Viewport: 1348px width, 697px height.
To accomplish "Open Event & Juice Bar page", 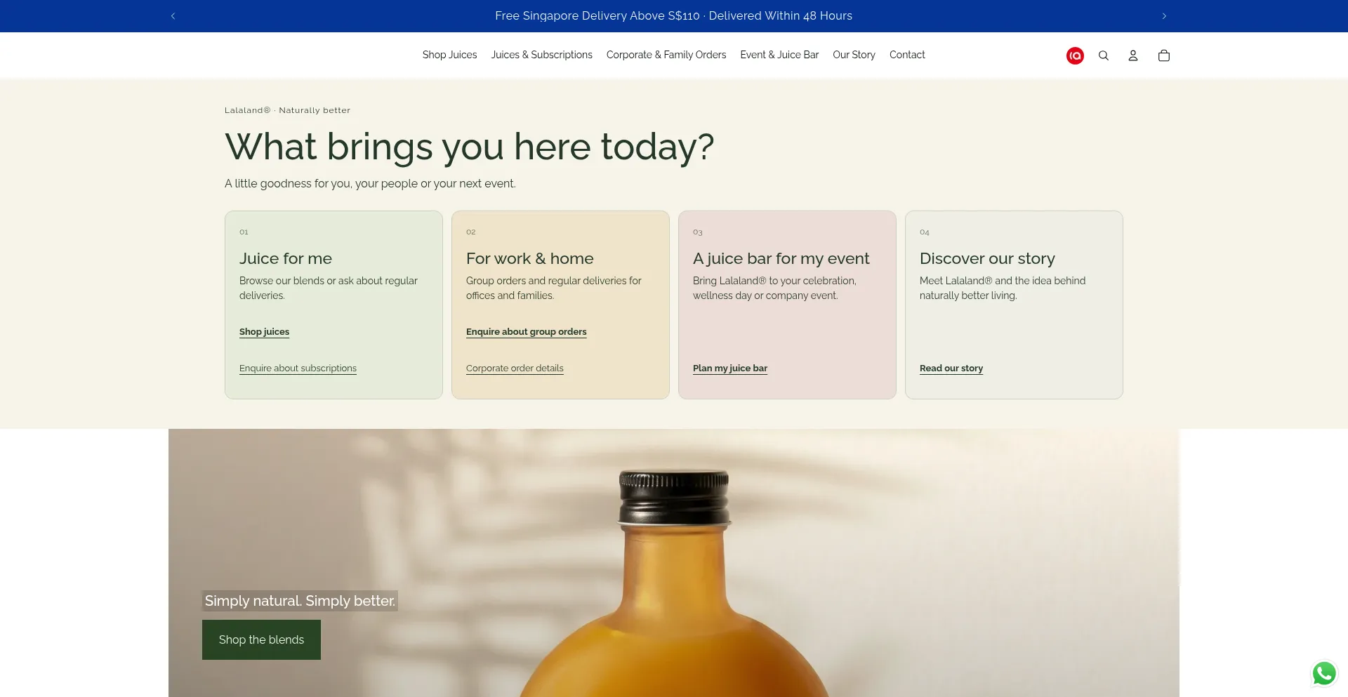I will pyautogui.click(x=779, y=55).
